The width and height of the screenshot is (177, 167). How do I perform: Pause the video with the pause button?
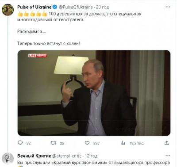click(24, 129)
